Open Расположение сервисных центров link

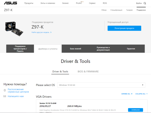click(x=18, y=90)
